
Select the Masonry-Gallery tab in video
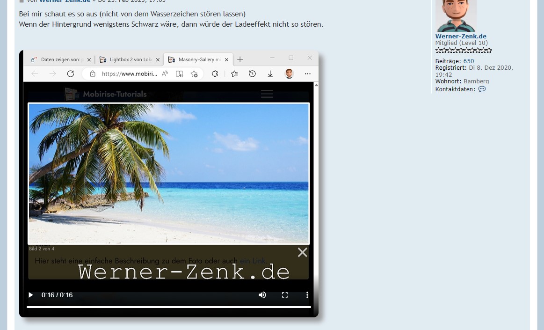(198, 60)
